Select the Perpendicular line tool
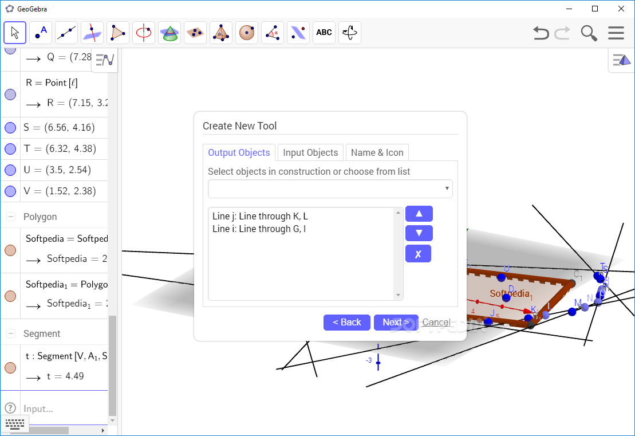Image resolution: width=635 pixels, height=436 pixels. [92, 33]
